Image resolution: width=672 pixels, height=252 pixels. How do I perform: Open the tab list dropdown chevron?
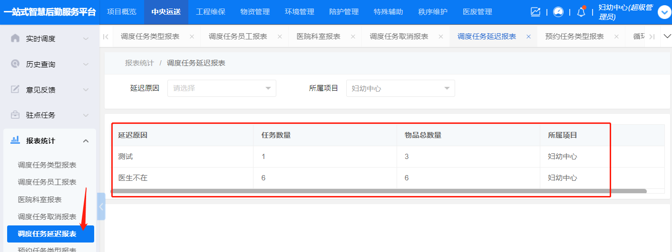pos(666,36)
